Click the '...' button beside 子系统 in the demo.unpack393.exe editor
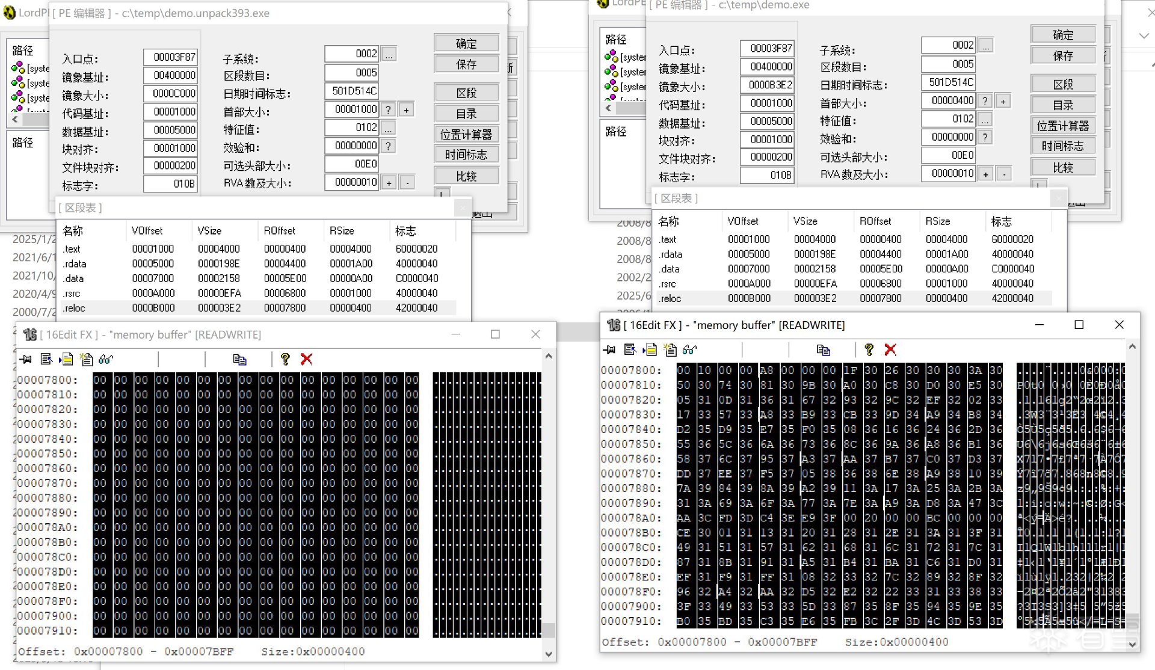The width and height of the screenshot is (1155, 670). [x=389, y=55]
